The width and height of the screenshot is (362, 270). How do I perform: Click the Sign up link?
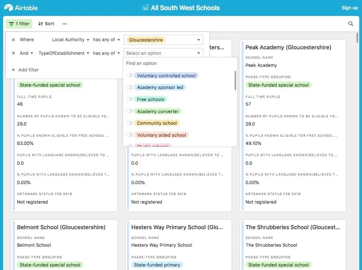350,8
